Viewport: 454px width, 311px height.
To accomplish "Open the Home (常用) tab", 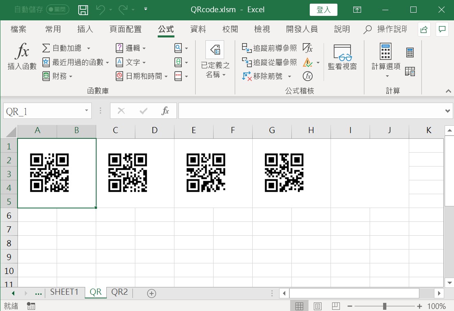I will (53, 29).
